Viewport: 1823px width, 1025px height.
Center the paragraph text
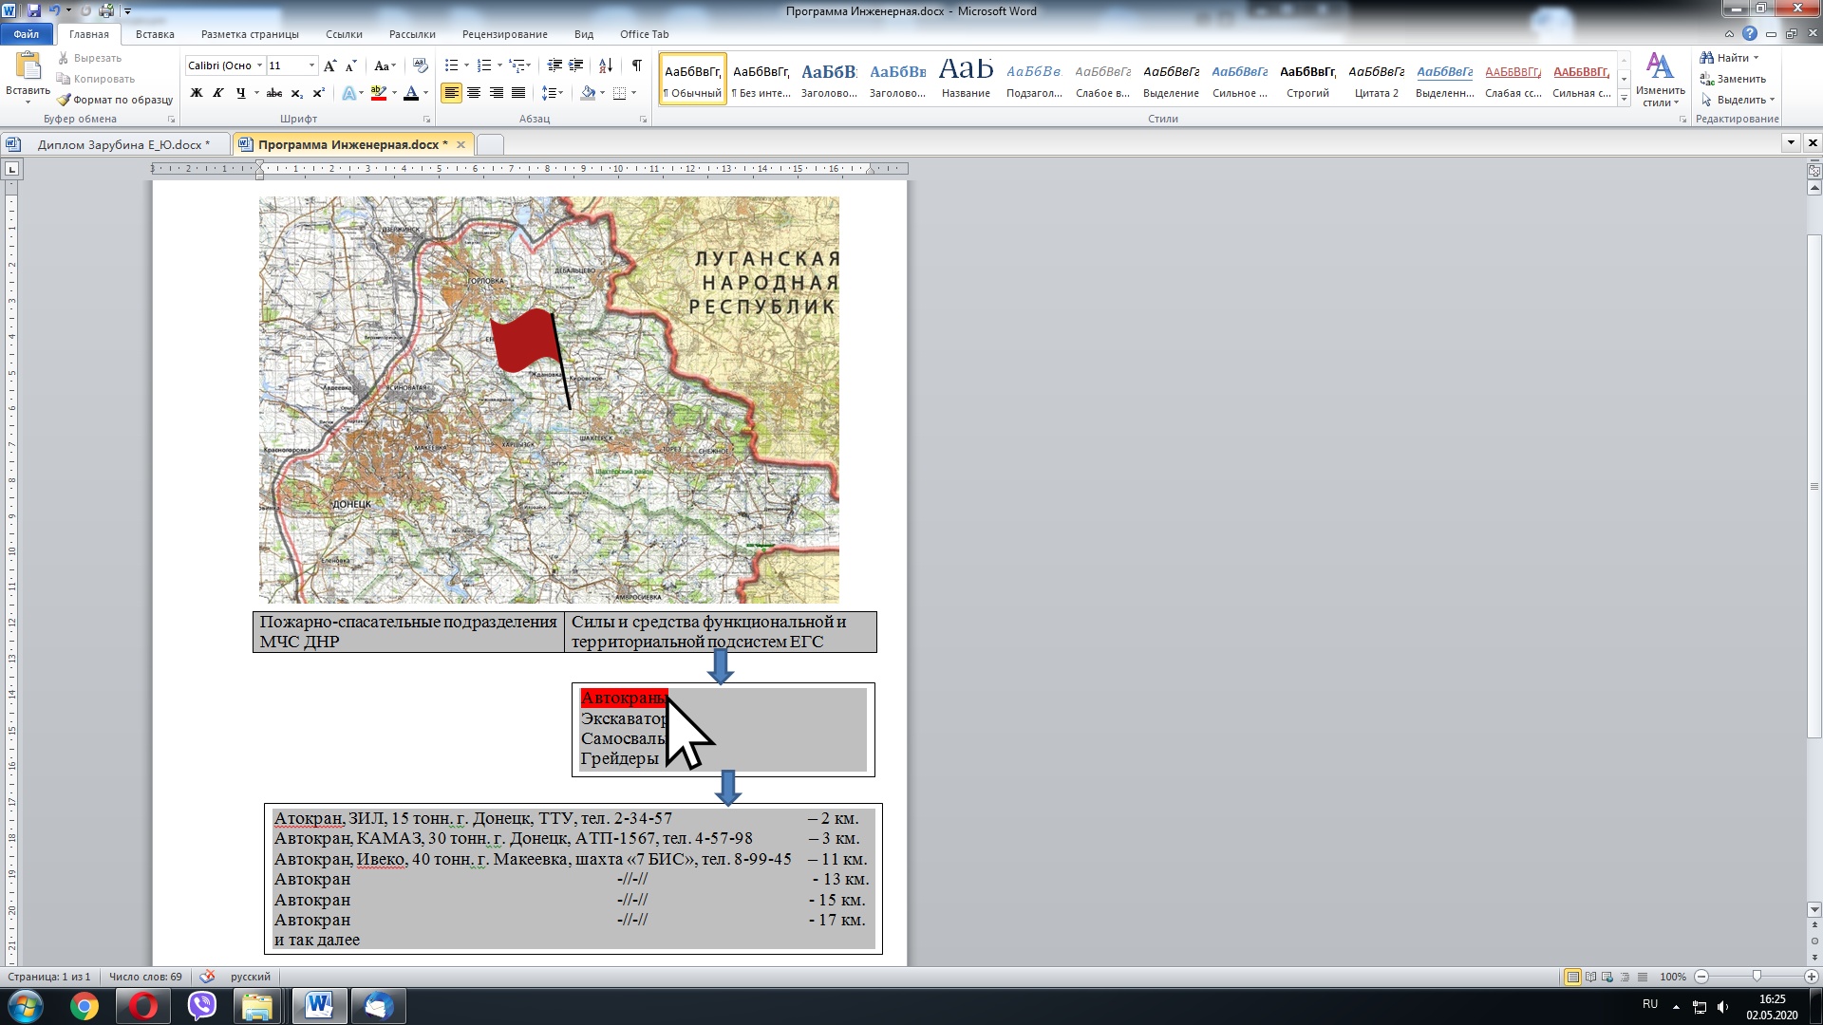click(x=474, y=93)
